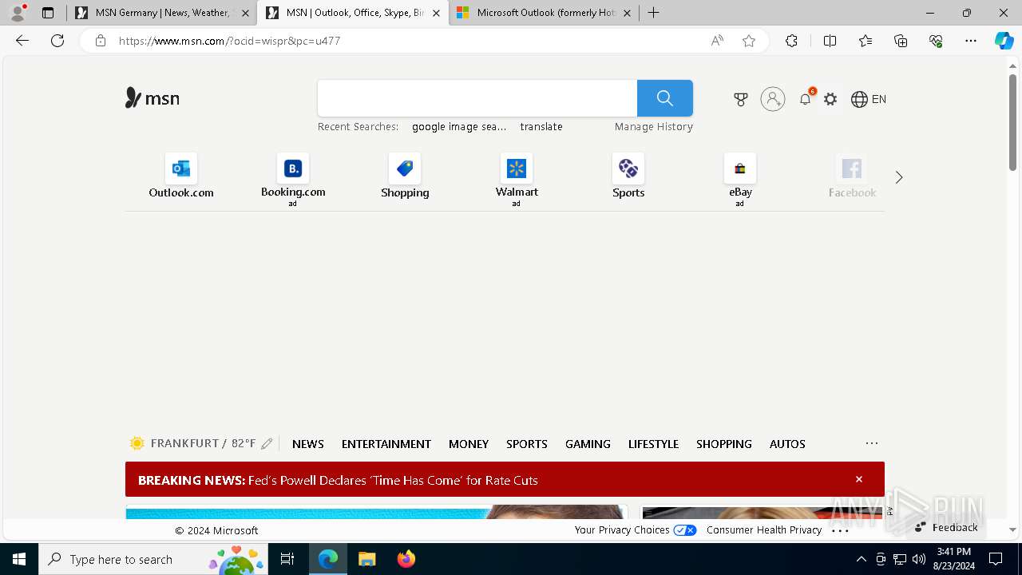
Task: Add page to favorites star
Action: point(749,41)
